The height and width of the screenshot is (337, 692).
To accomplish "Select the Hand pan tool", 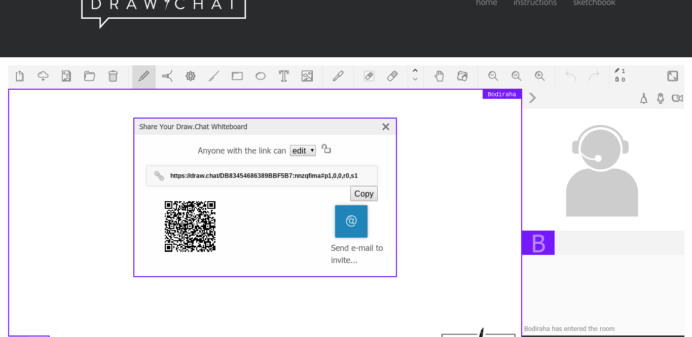I will coord(439,76).
